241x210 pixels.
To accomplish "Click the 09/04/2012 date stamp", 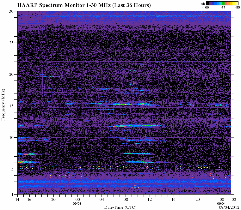I will click(x=229, y=207).
